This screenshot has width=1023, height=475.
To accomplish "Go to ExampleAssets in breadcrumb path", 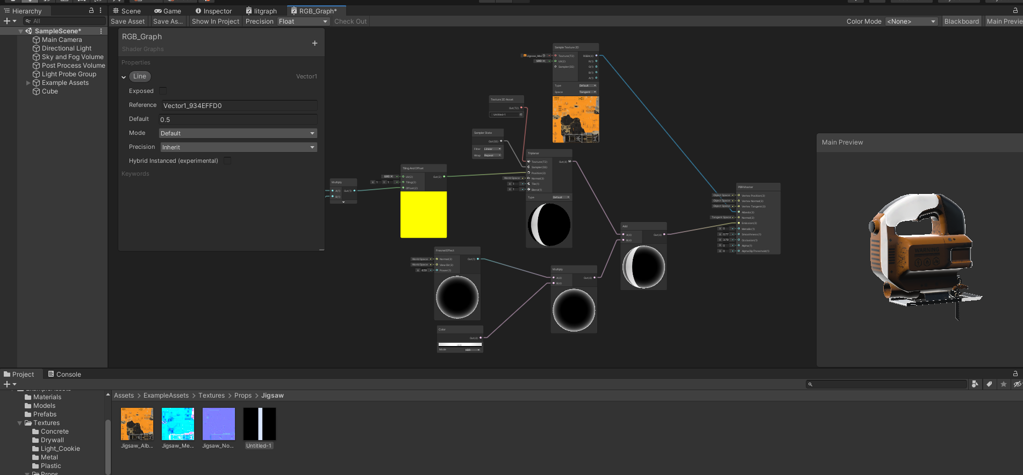I will pos(166,395).
